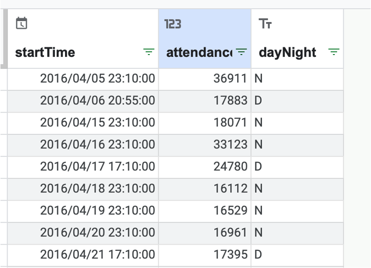
Task: Click the cell 2016/04/05 23:10:00
Action: coord(83,79)
